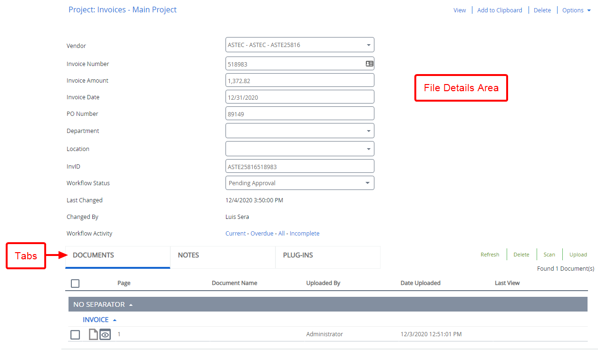Screen dimensions: 598x350
Task: Click Add to Clipboard link
Action: coord(500,10)
